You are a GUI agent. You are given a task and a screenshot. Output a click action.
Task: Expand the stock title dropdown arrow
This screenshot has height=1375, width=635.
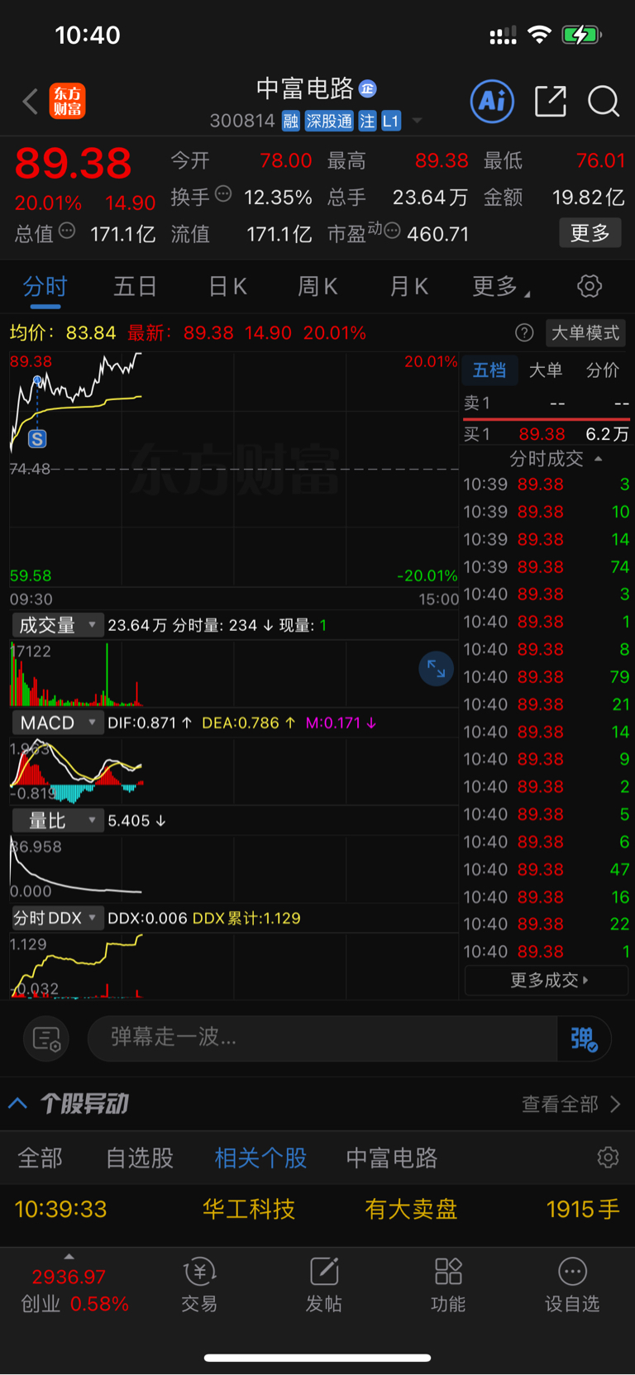[417, 122]
